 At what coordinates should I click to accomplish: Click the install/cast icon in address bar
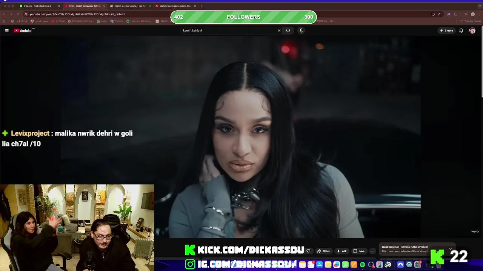(x=433, y=14)
